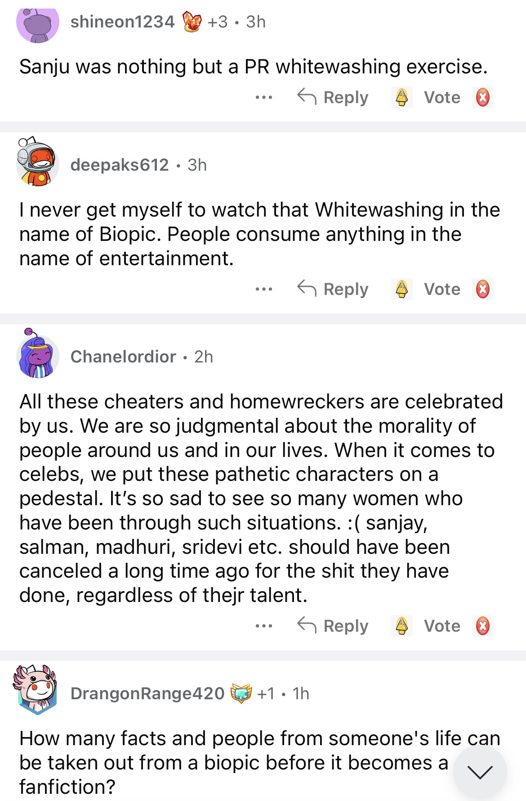This screenshot has width=526, height=801.
Task: Open more options on shineon1234's comment
Action: click(x=263, y=97)
